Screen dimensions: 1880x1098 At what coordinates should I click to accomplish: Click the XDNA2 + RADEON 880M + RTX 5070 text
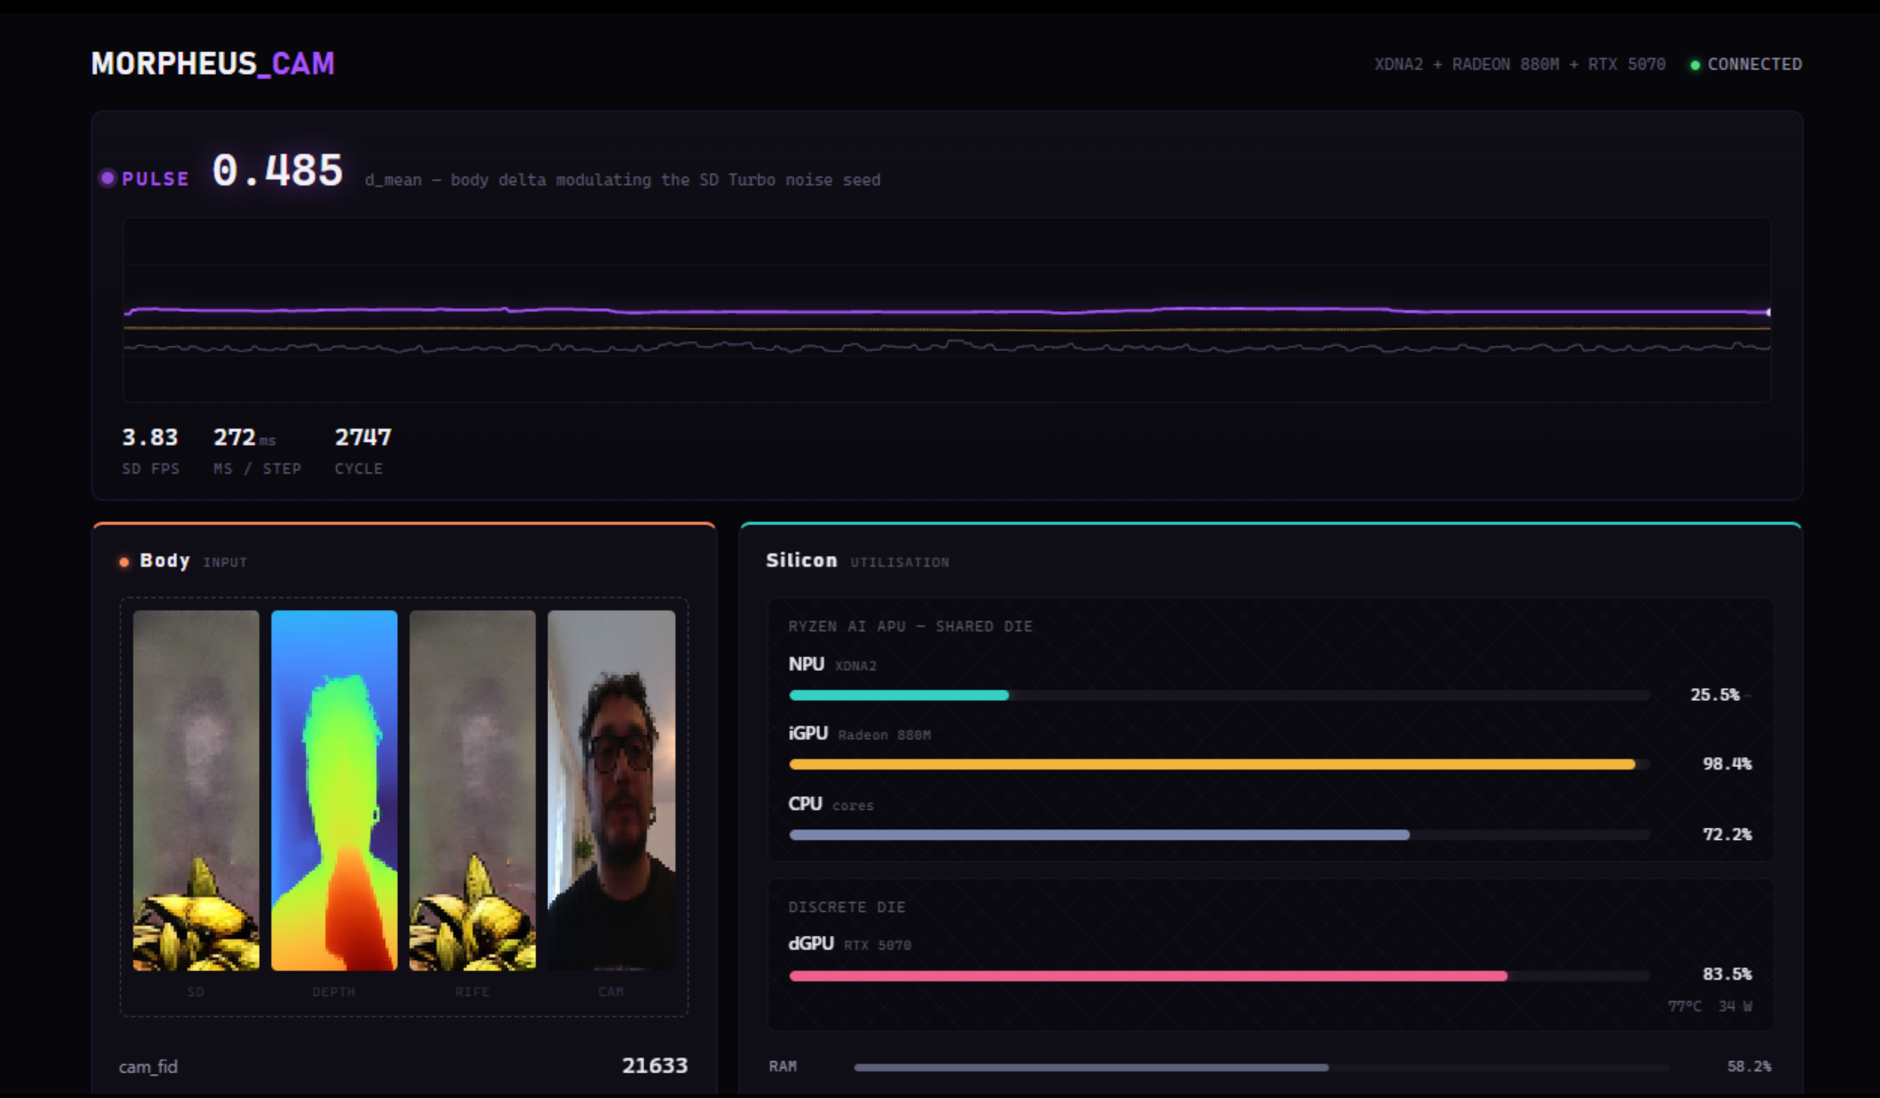pos(1519,64)
